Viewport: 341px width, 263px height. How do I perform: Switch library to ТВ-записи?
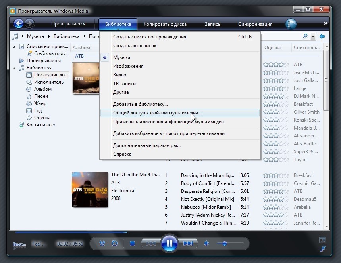[180, 84]
